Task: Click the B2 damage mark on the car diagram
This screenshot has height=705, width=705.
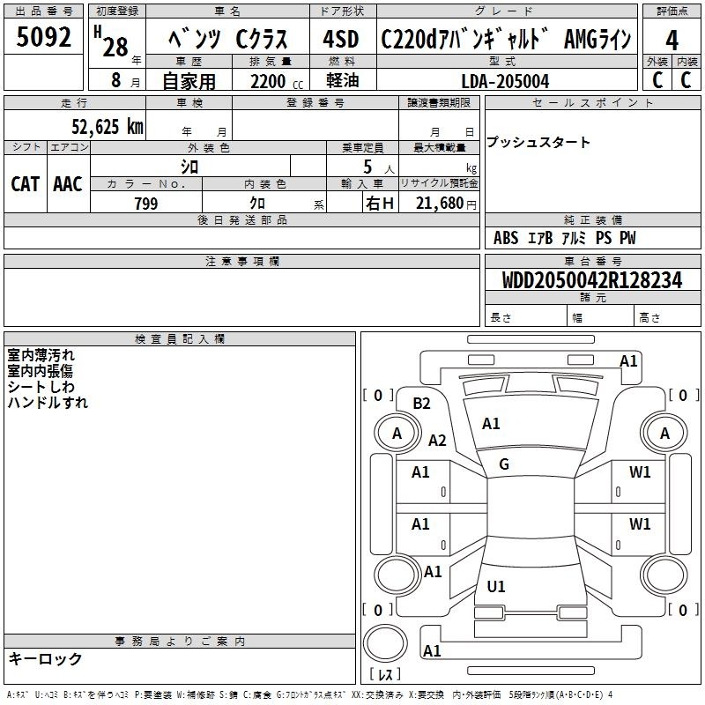Action: [x=421, y=404]
